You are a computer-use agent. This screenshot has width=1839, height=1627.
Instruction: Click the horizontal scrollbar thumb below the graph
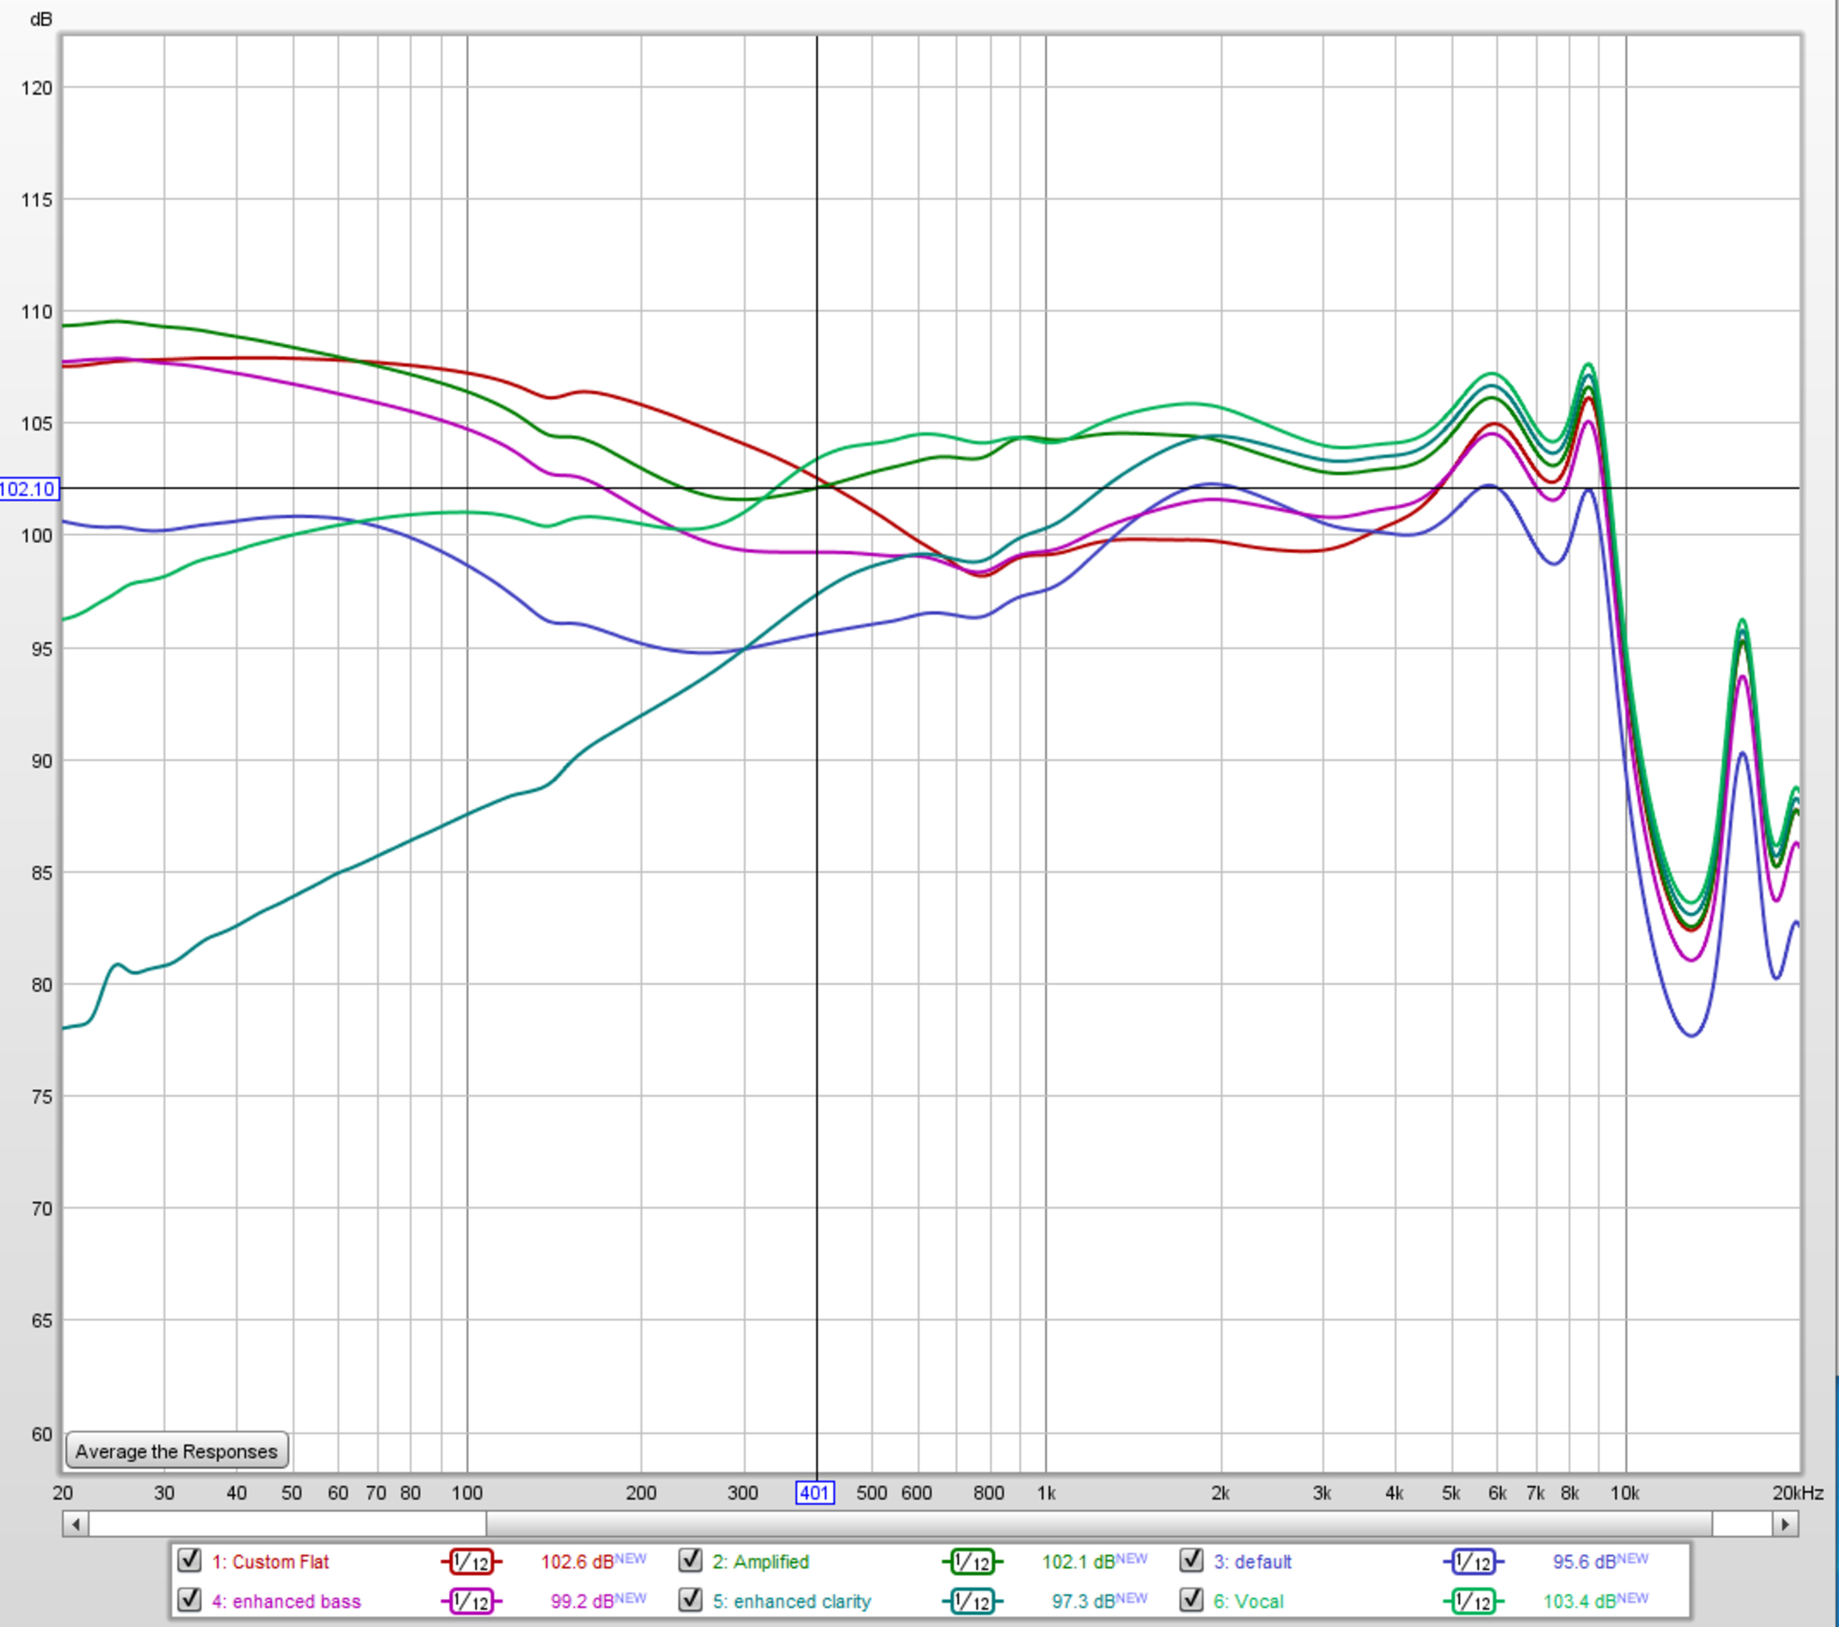(1098, 1524)
